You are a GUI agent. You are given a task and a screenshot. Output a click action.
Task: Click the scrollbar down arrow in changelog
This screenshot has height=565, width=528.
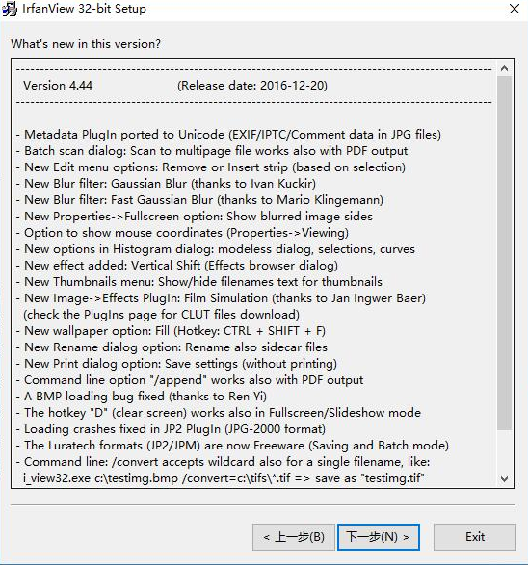(504, 479)
